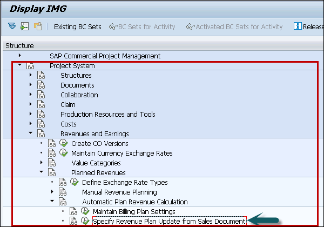Image resolution: width=324 pixels, height=227 pixels.
Task: Open documentation icon for Specify Revenue Plan Update
Action: [x=73, y=221]
